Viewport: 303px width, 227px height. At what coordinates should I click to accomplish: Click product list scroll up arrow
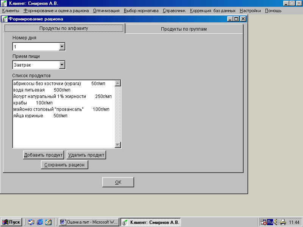(118, 83)
